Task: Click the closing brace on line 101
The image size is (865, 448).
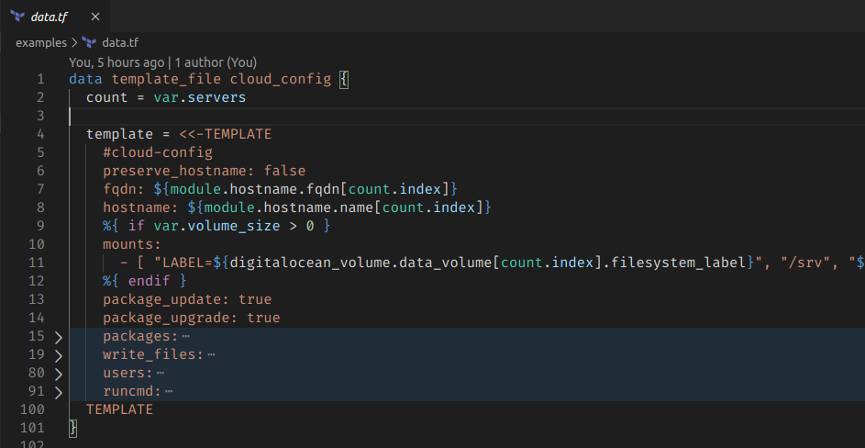Action: point(72,428)
